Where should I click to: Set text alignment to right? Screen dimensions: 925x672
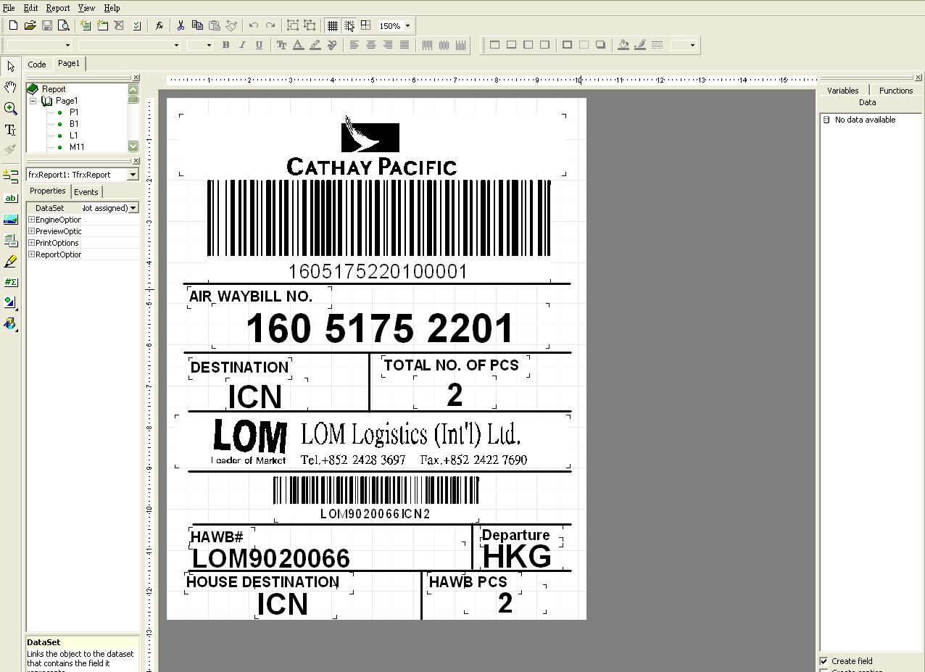[388, 45]
